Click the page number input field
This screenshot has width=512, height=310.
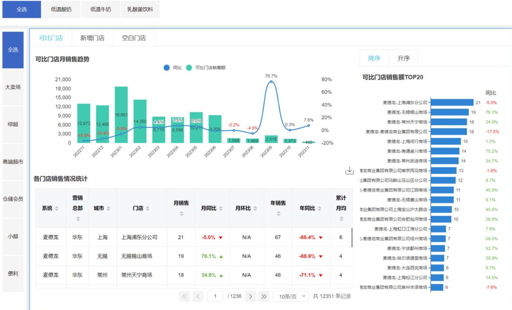pos(215,296)
